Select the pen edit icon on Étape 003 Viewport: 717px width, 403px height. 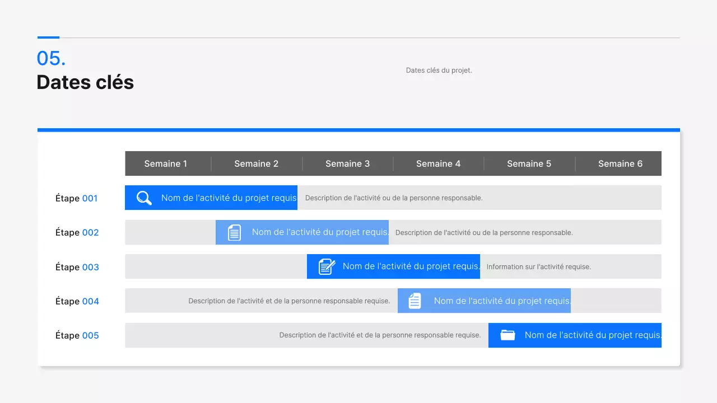(325, 266)
